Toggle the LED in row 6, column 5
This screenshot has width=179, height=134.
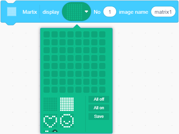pos(78,74)
